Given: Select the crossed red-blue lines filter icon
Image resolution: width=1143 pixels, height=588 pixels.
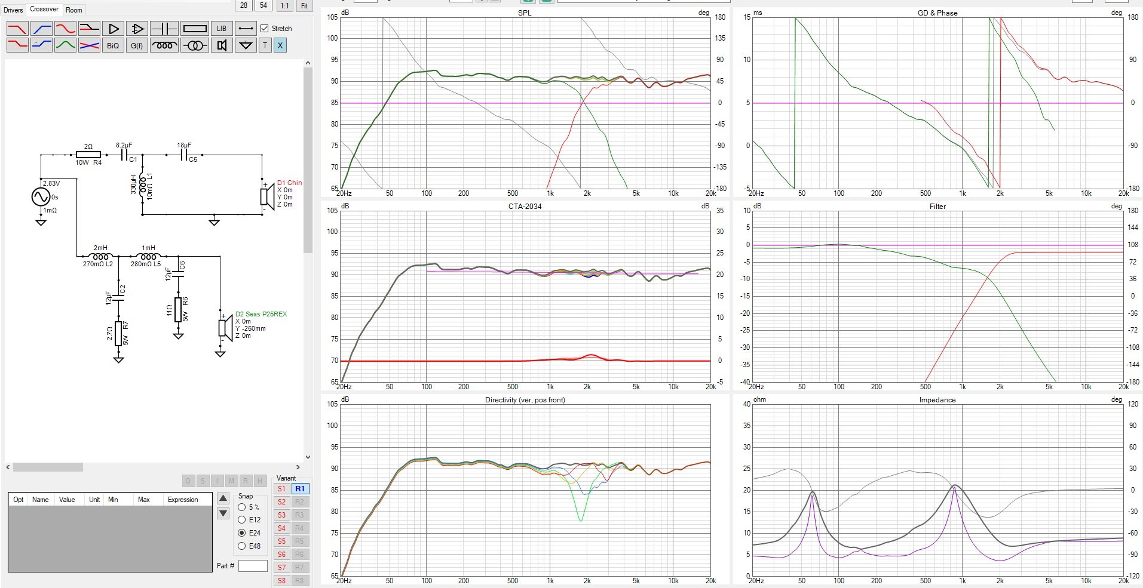Looking at the screenshot, I should (89, 45).
